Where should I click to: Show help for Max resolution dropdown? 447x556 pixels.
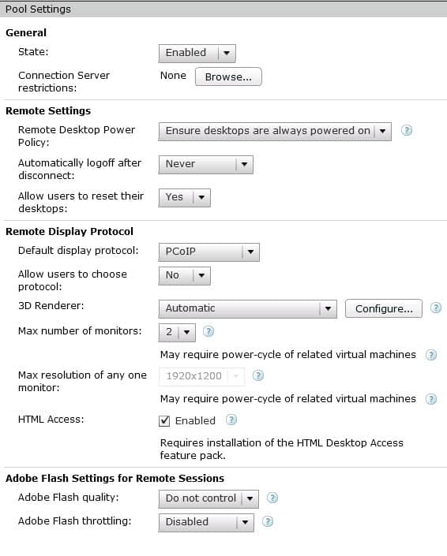(x=258, y=375)
